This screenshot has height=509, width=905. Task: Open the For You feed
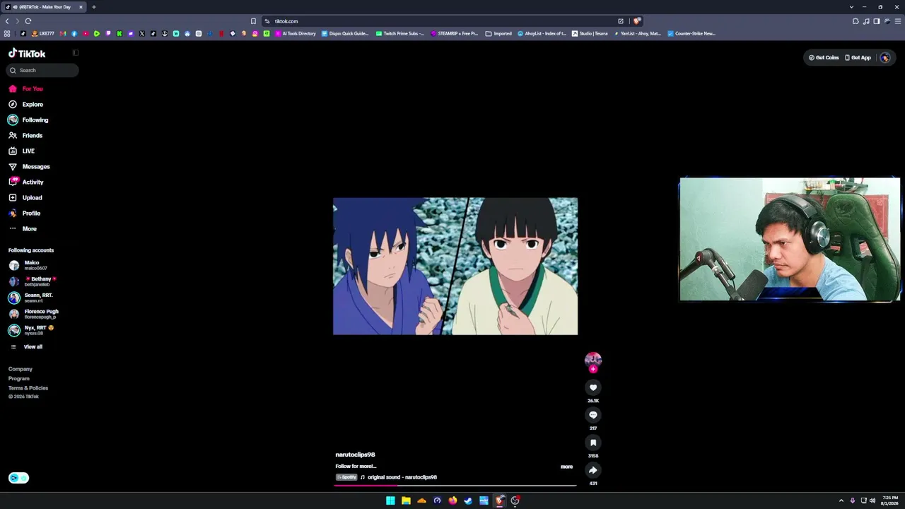point(26,88)
